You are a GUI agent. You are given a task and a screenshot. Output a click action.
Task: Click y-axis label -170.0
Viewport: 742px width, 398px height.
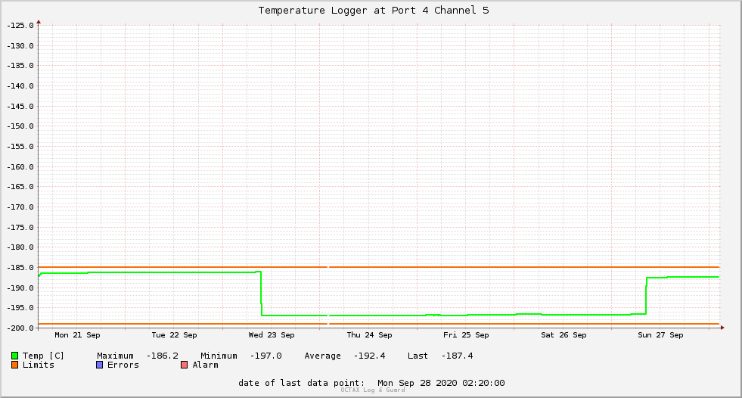click(20, 207)
